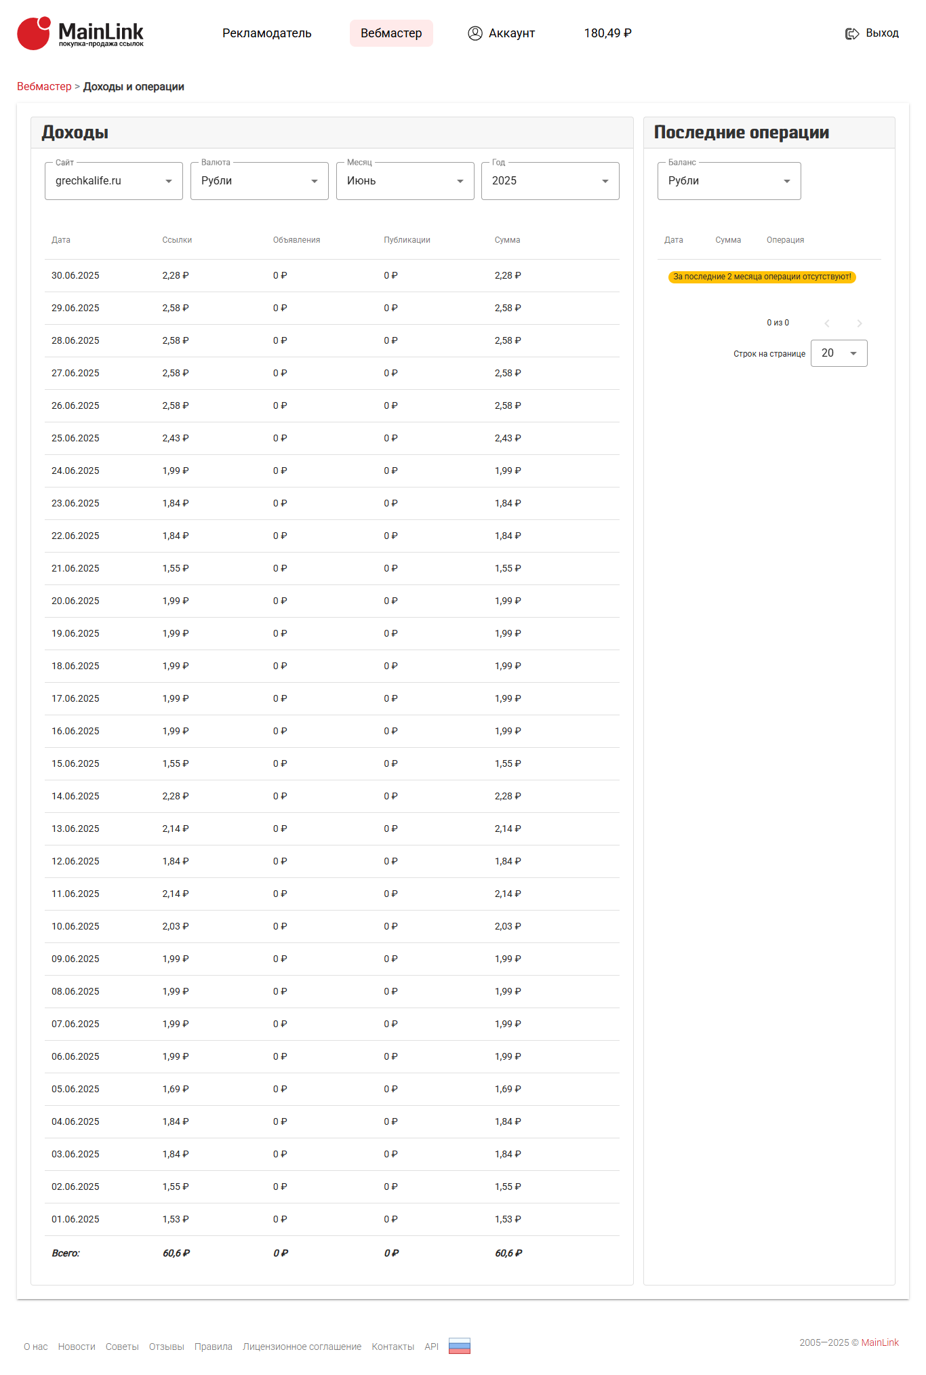Open the API footer link
The image size is (926, 1375).
coord(431,1347)
